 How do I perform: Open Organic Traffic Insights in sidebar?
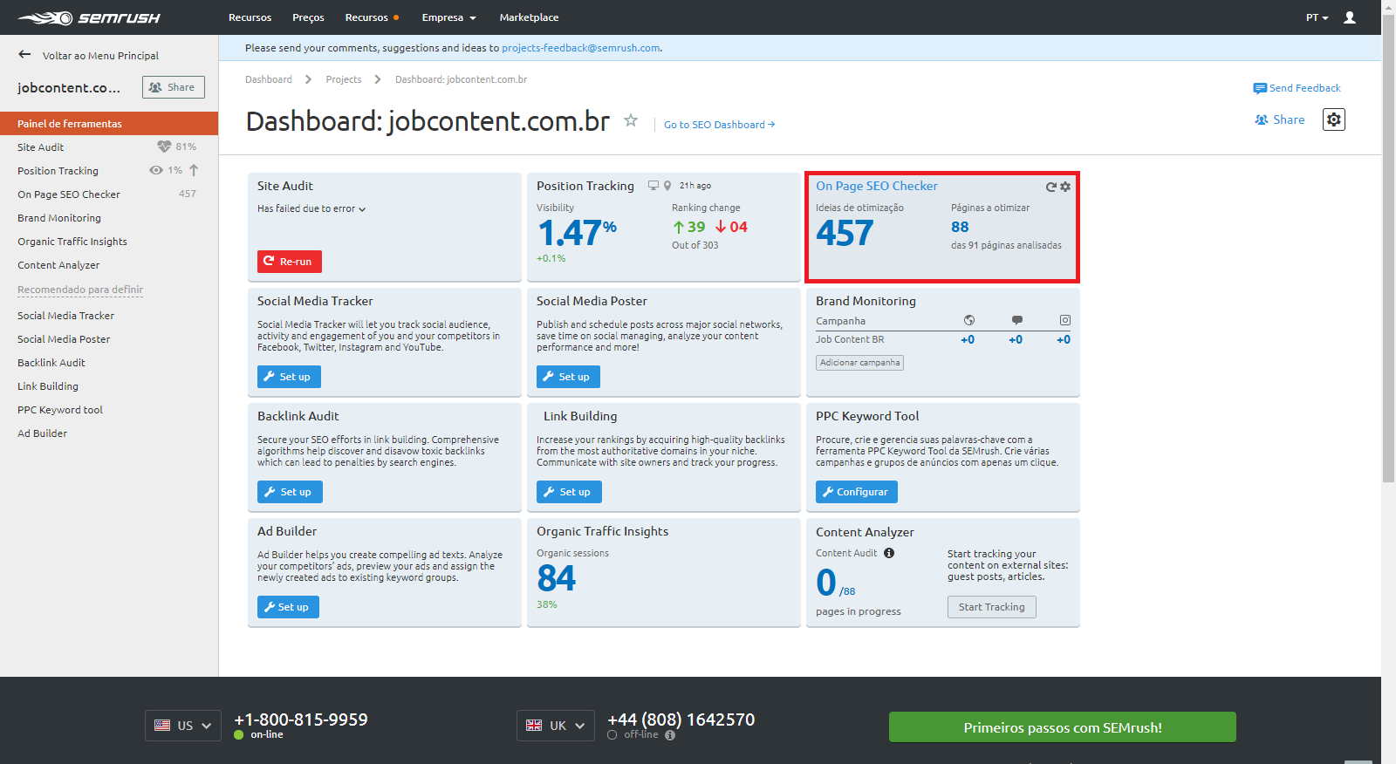72,242
